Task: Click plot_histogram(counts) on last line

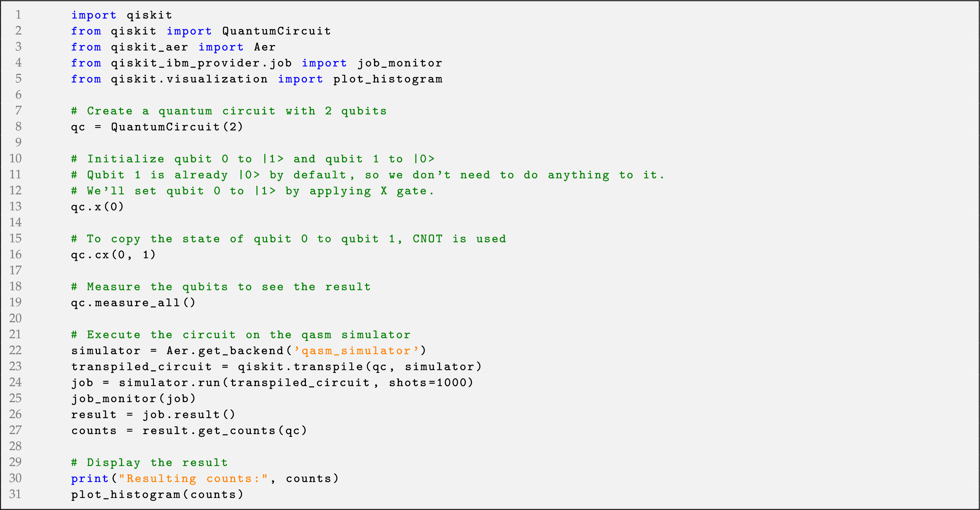Action: click(x=157, y=494)
